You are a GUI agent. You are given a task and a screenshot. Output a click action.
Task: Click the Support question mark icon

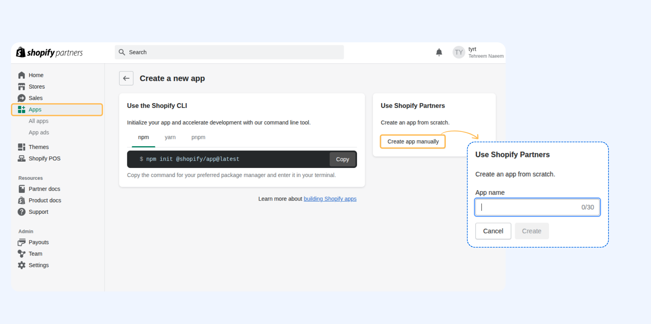point(22,212)
